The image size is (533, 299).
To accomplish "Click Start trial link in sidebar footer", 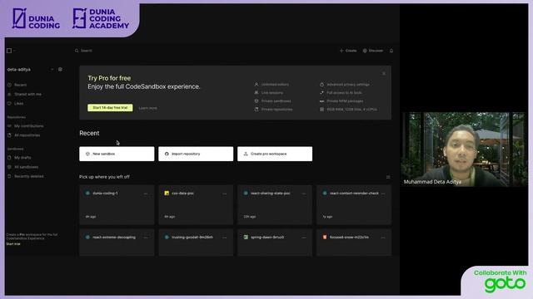I will pos(13,243).
